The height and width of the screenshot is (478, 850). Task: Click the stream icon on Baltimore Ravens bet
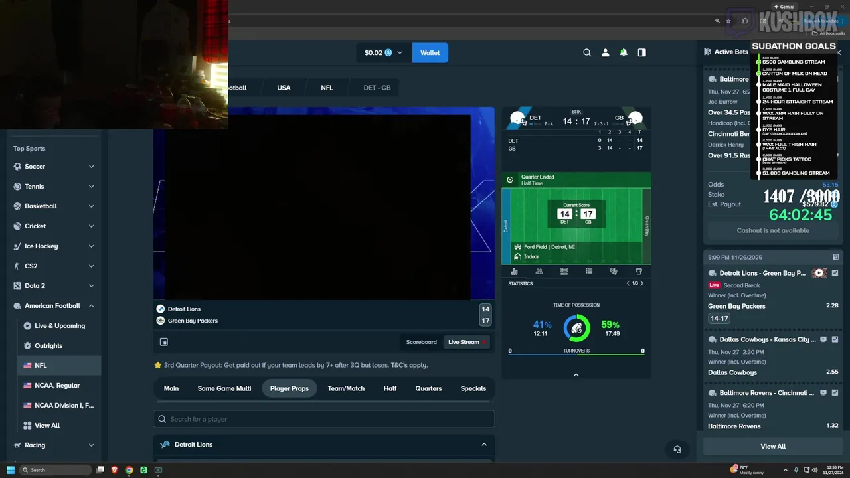point(823,392)
